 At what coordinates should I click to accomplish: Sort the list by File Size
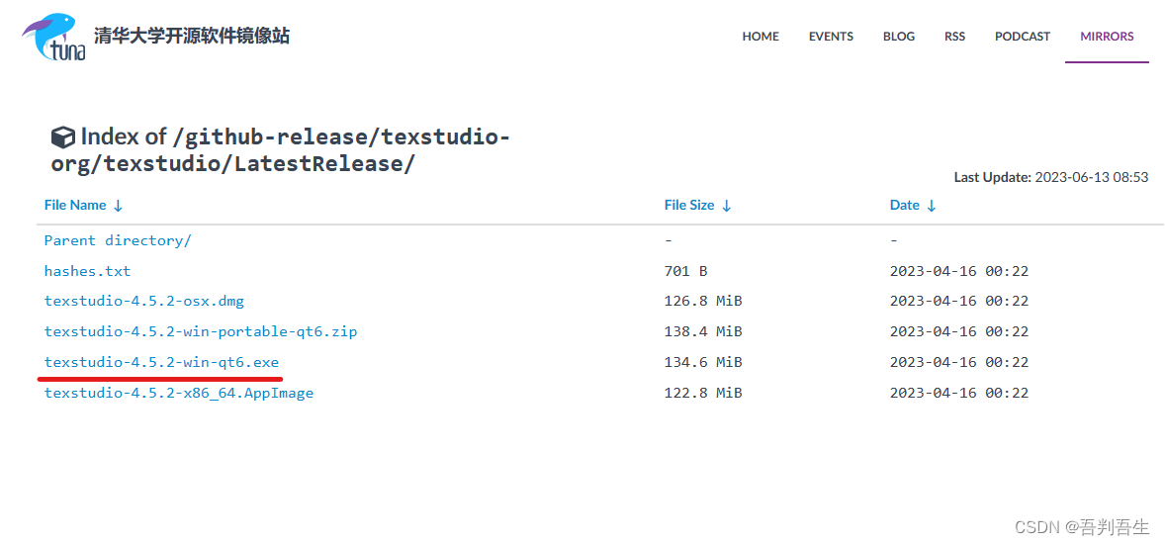[x=697, y=205]
